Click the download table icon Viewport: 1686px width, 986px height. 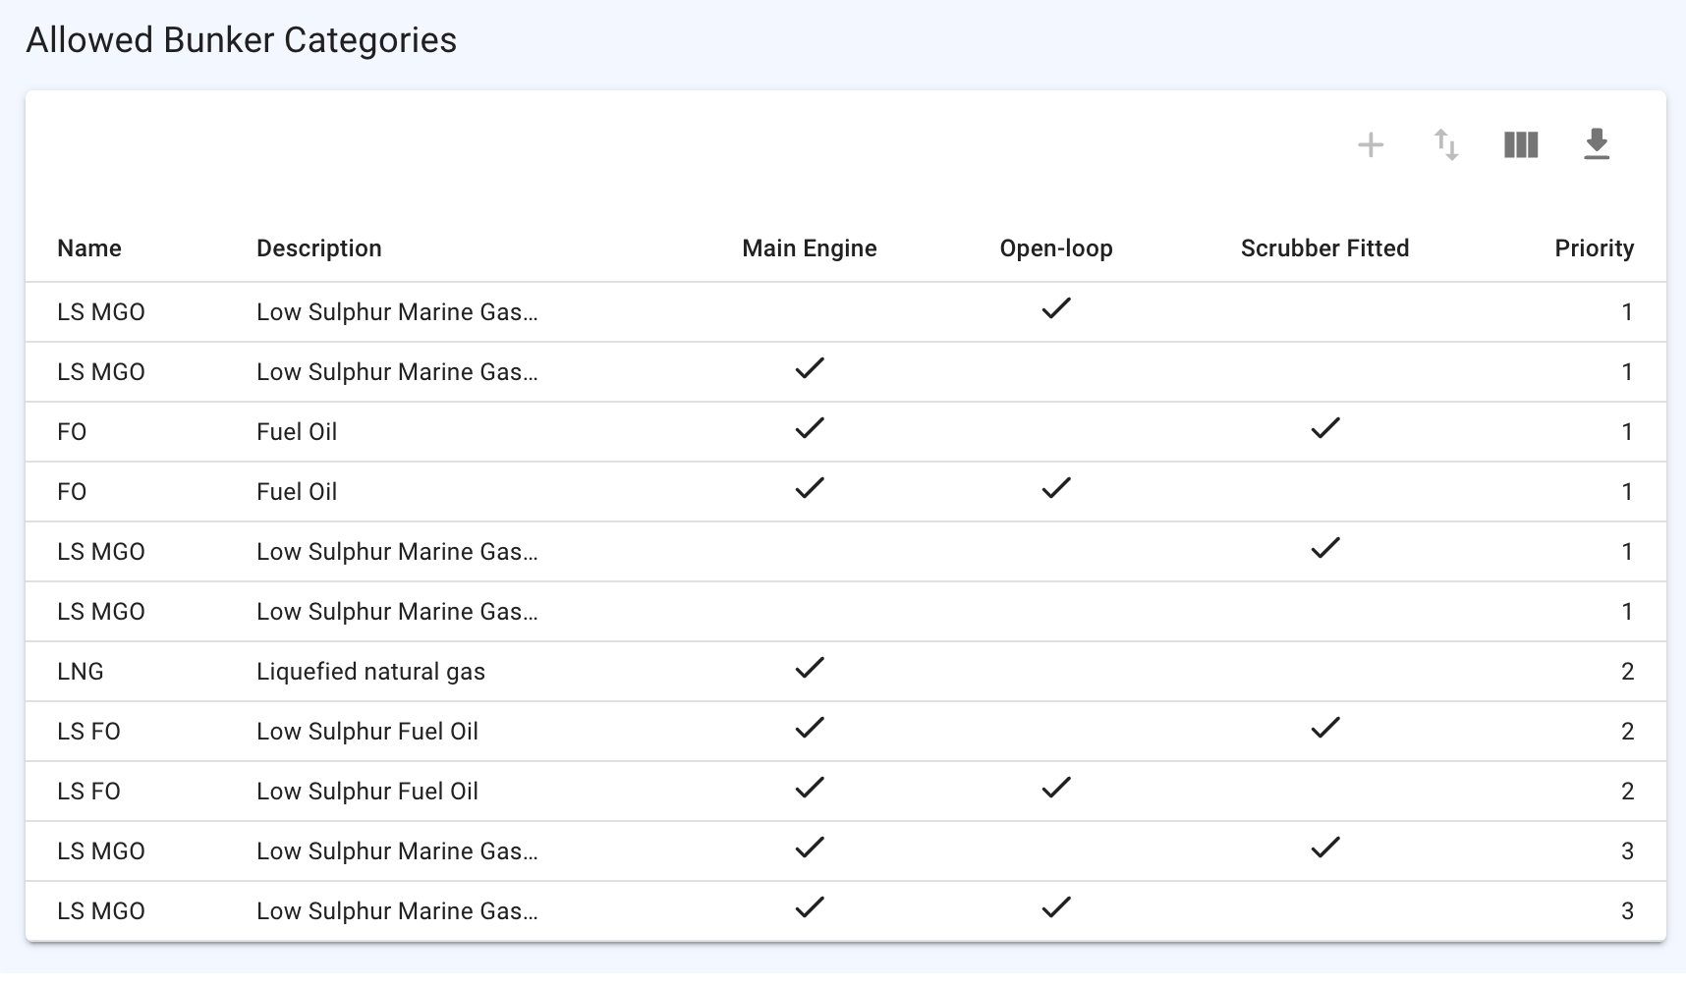(1597, 145)
